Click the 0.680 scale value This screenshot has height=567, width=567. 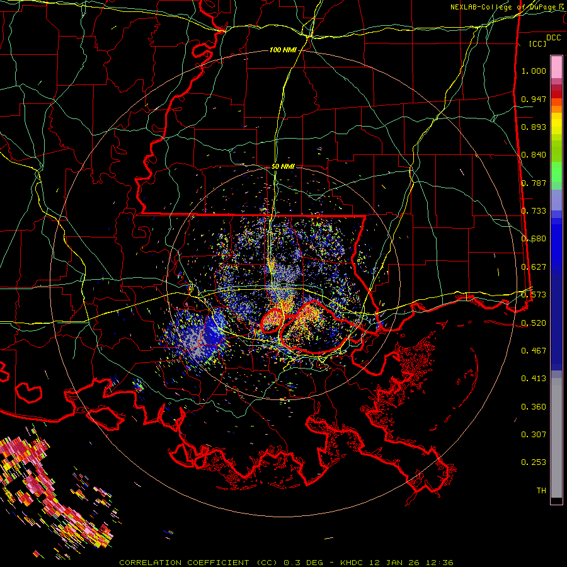pyautogui.click(x=534, y=239)
